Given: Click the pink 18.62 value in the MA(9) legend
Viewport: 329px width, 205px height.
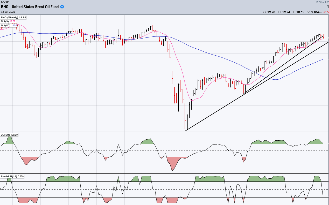Looking at the screenshot, I should (x=13, y=21).
